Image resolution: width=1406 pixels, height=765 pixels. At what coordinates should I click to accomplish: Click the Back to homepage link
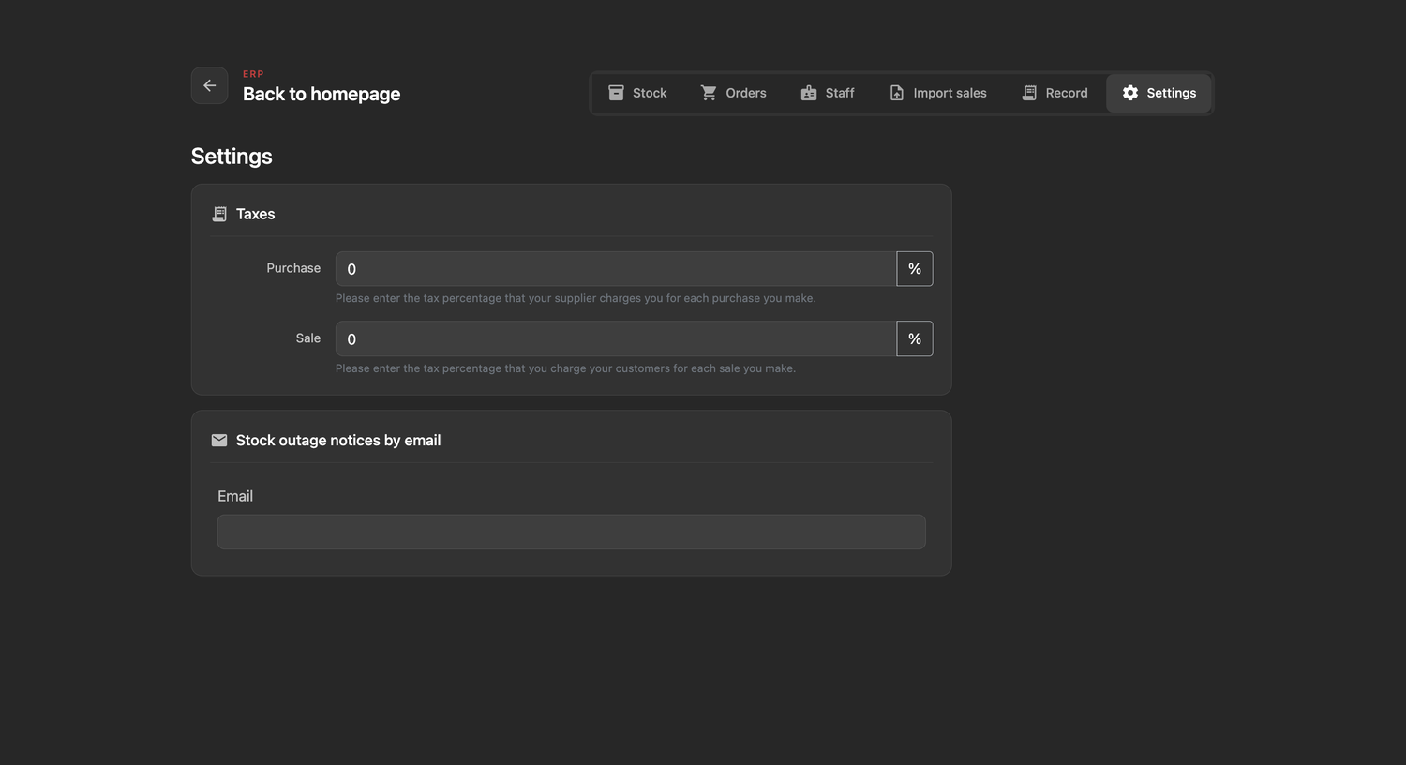[322, 94]
